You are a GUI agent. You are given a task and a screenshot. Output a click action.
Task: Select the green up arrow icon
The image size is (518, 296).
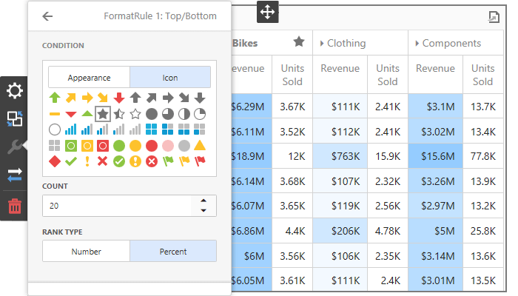click(x=55, y=97)
